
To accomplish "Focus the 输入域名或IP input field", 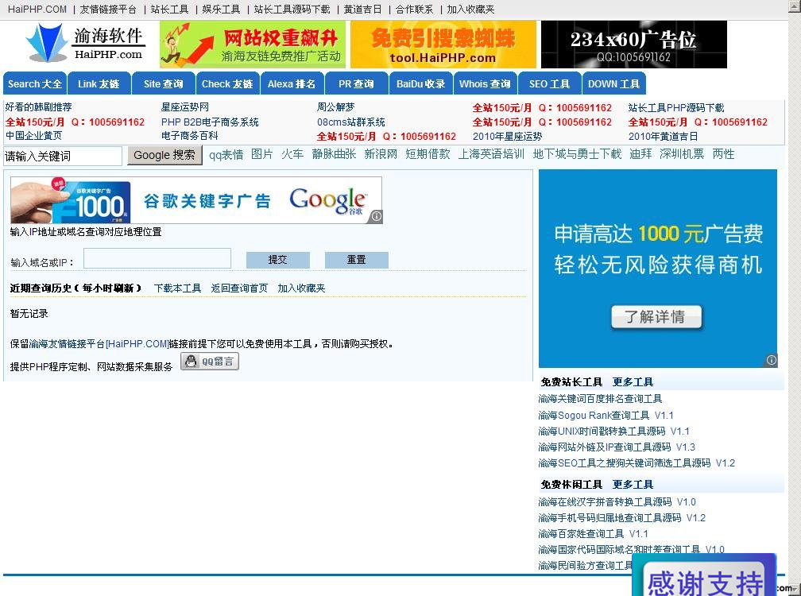I will (x=157, y=258).
